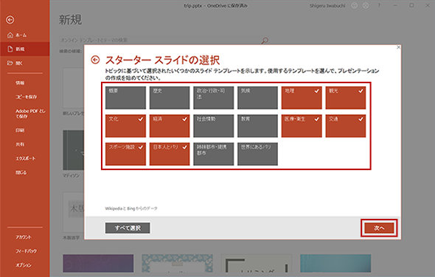Choose コピーを保存 in the sidebar
Image resolution: width=435 pixels, height=277 pixels.
coord(25,97)
